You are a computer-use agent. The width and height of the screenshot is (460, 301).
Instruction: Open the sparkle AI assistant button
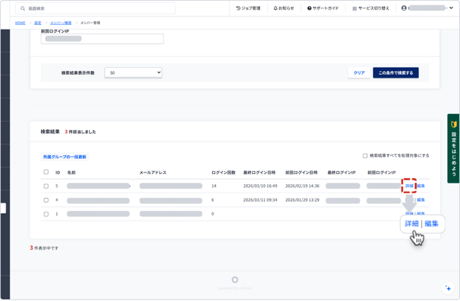pos(448,289)
